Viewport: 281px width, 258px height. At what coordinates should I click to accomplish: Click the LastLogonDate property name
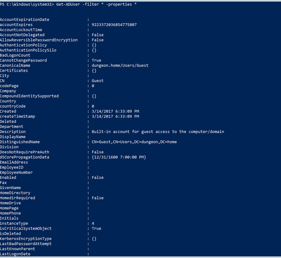point(15,254)
